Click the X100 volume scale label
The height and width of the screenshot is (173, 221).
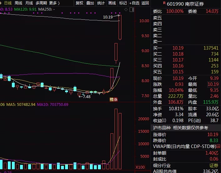tap(140, 167)
